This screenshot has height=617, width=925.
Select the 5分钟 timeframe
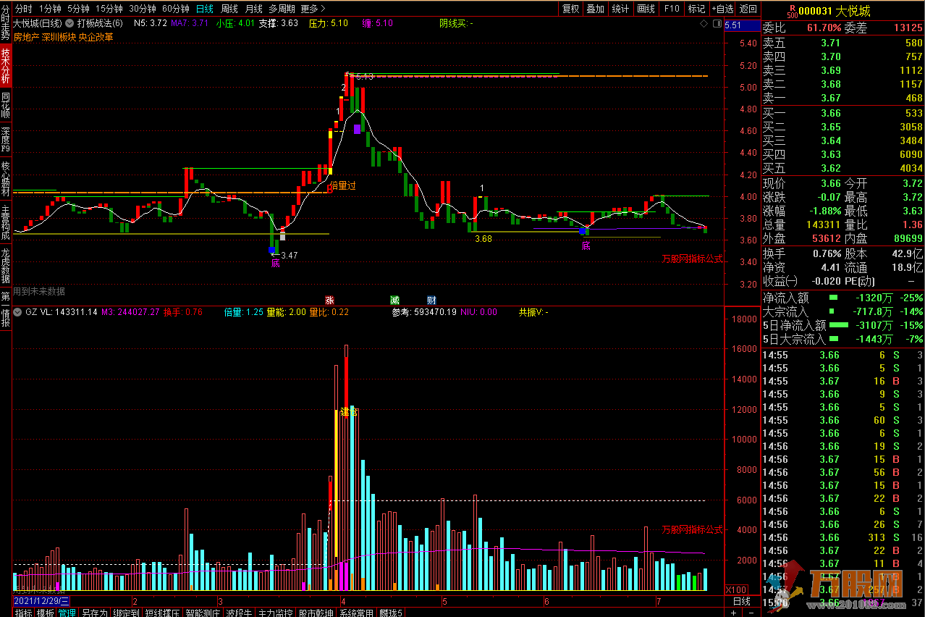click(x=79, y=9)
